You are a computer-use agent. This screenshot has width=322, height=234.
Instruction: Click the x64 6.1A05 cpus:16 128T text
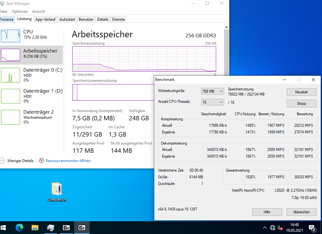pos(178,209)
